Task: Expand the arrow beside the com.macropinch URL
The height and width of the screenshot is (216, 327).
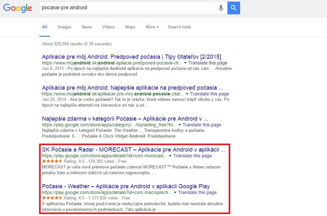Action: [175, 192]
